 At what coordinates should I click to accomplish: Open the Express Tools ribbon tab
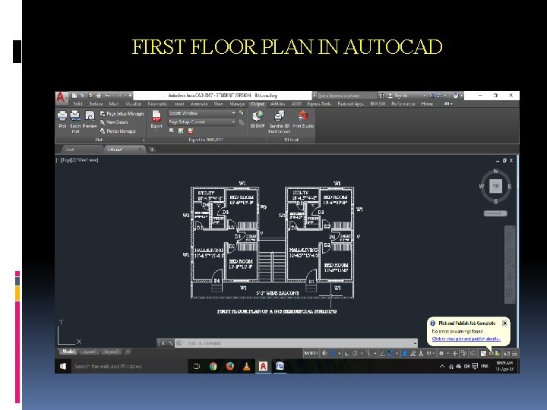[319, 104]
